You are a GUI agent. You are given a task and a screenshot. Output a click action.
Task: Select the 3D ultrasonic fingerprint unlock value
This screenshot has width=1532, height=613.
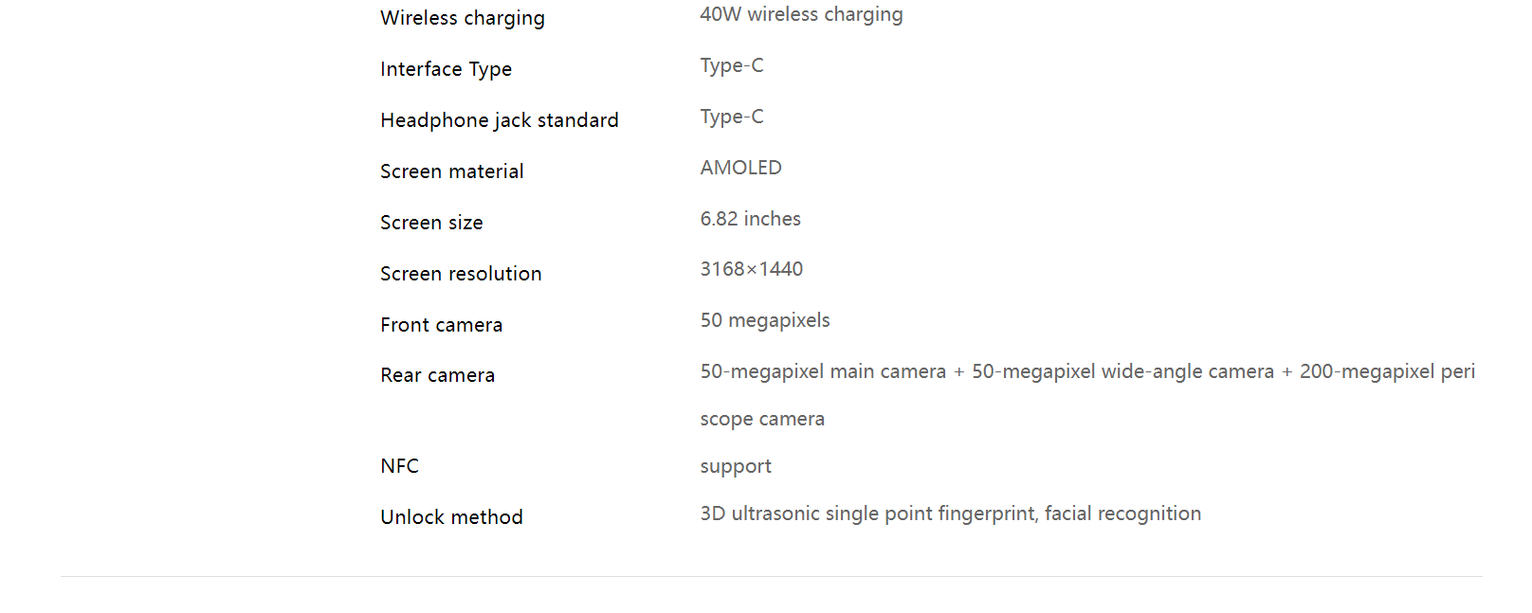(x=951, y=514)
